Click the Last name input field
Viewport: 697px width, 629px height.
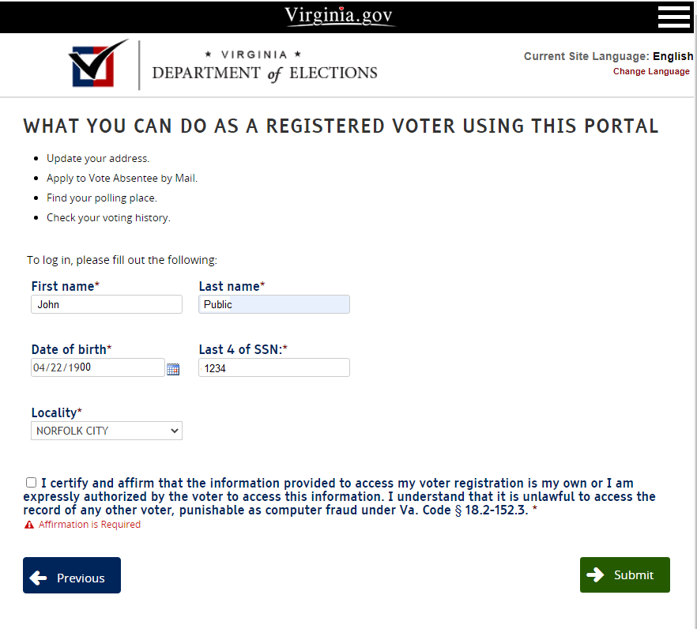pyautogui.click(x=273, y=304)
